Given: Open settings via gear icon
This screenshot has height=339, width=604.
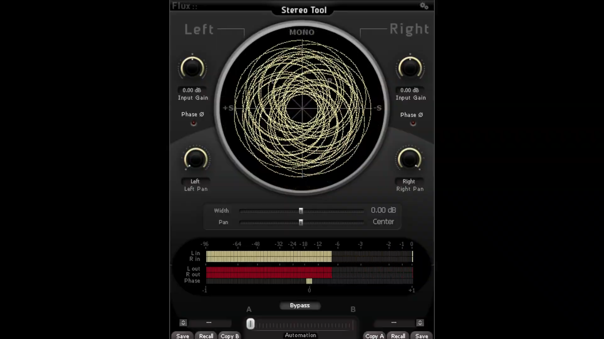Looking at the screenshot, I should (424, 6).
